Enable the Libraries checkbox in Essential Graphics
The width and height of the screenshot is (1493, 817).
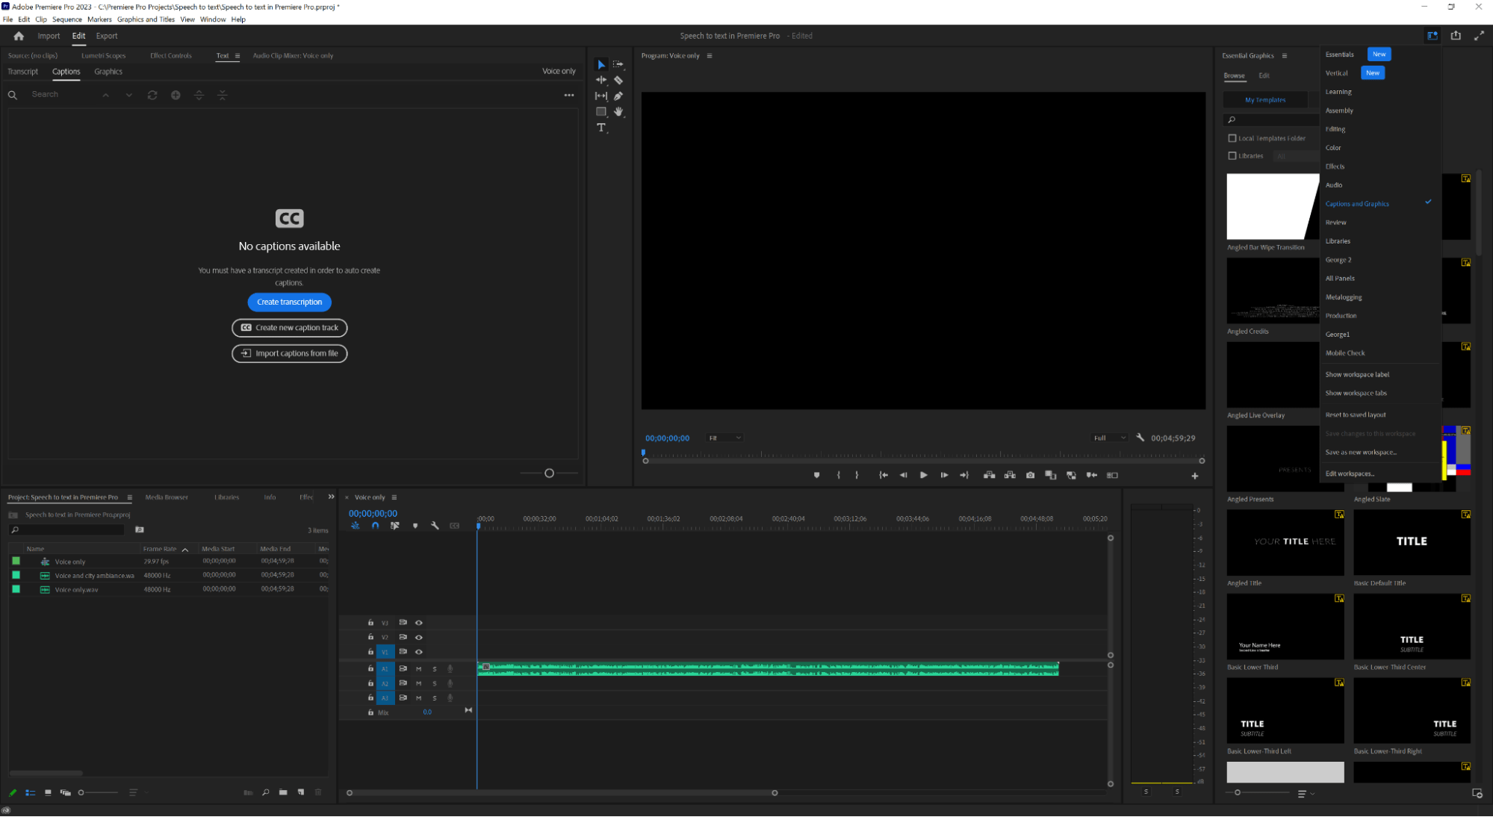(1232, 155)
